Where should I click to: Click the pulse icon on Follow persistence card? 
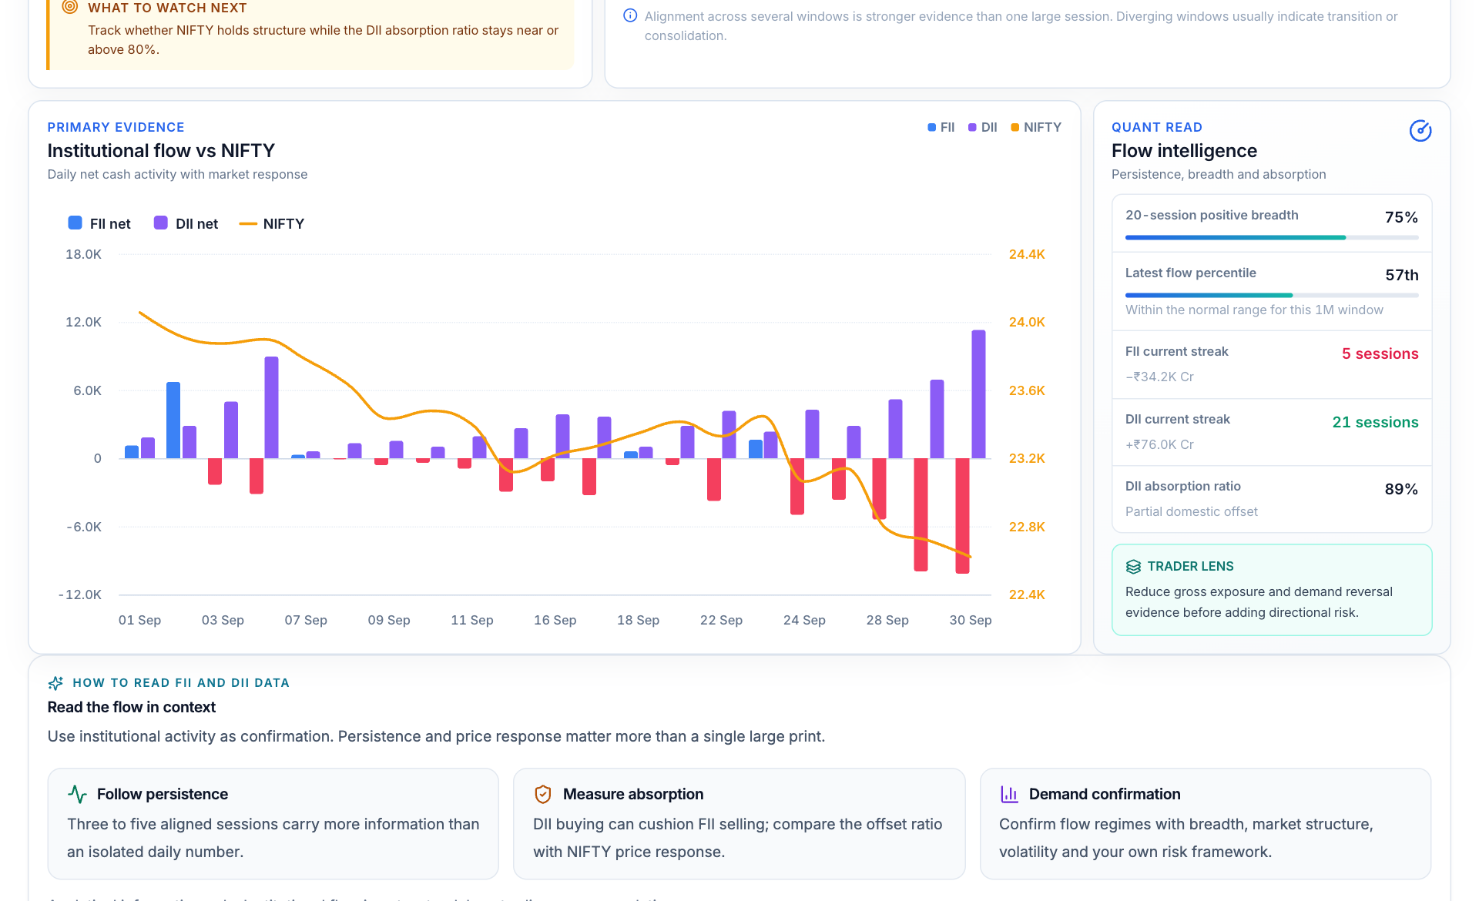(77, 794)
